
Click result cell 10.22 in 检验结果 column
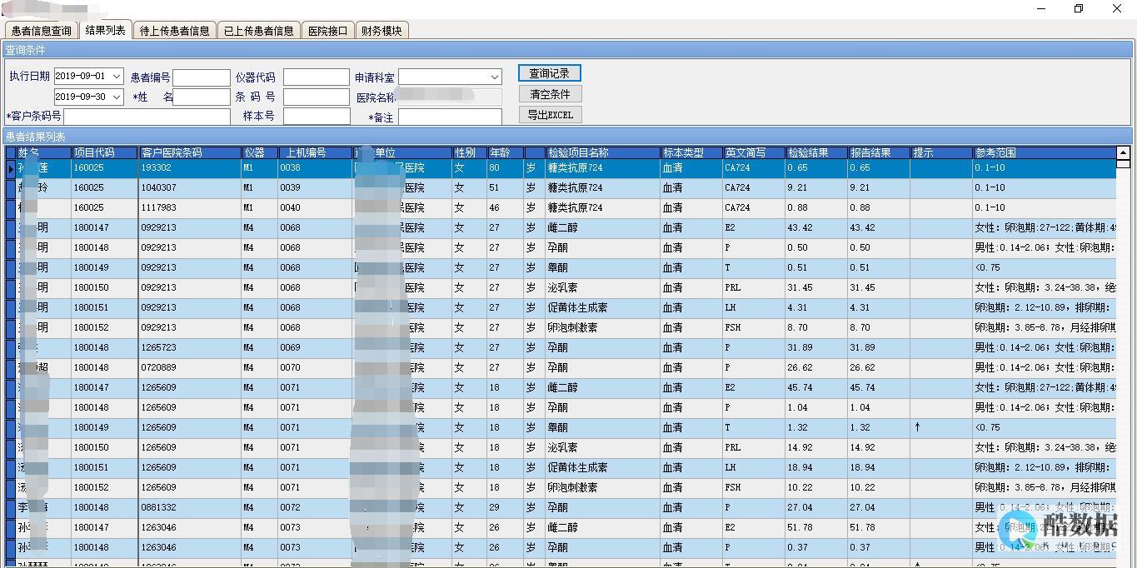click(x=815, y=487)
